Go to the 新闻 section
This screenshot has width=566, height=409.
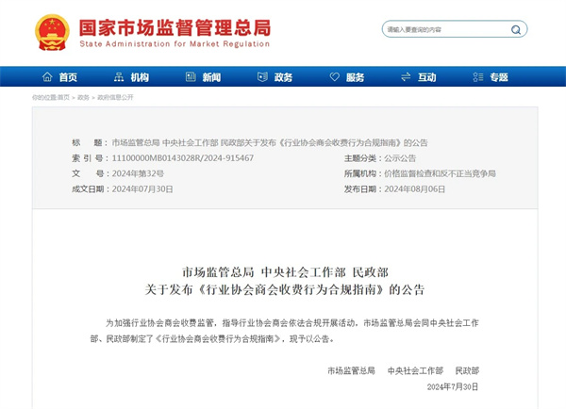[211, 77]
